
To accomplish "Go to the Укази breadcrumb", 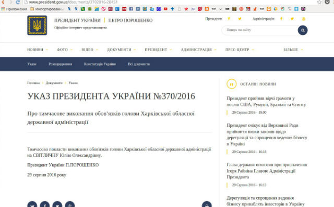I will click(73, 83).
